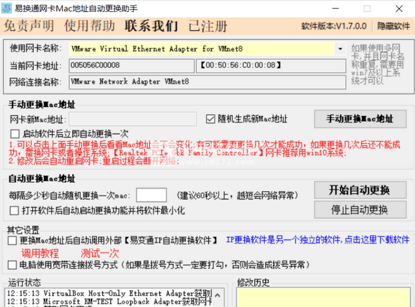Screen dimensions: 415x307
Task: Click the auto-change interval seconds field
Action: [152, 195]
